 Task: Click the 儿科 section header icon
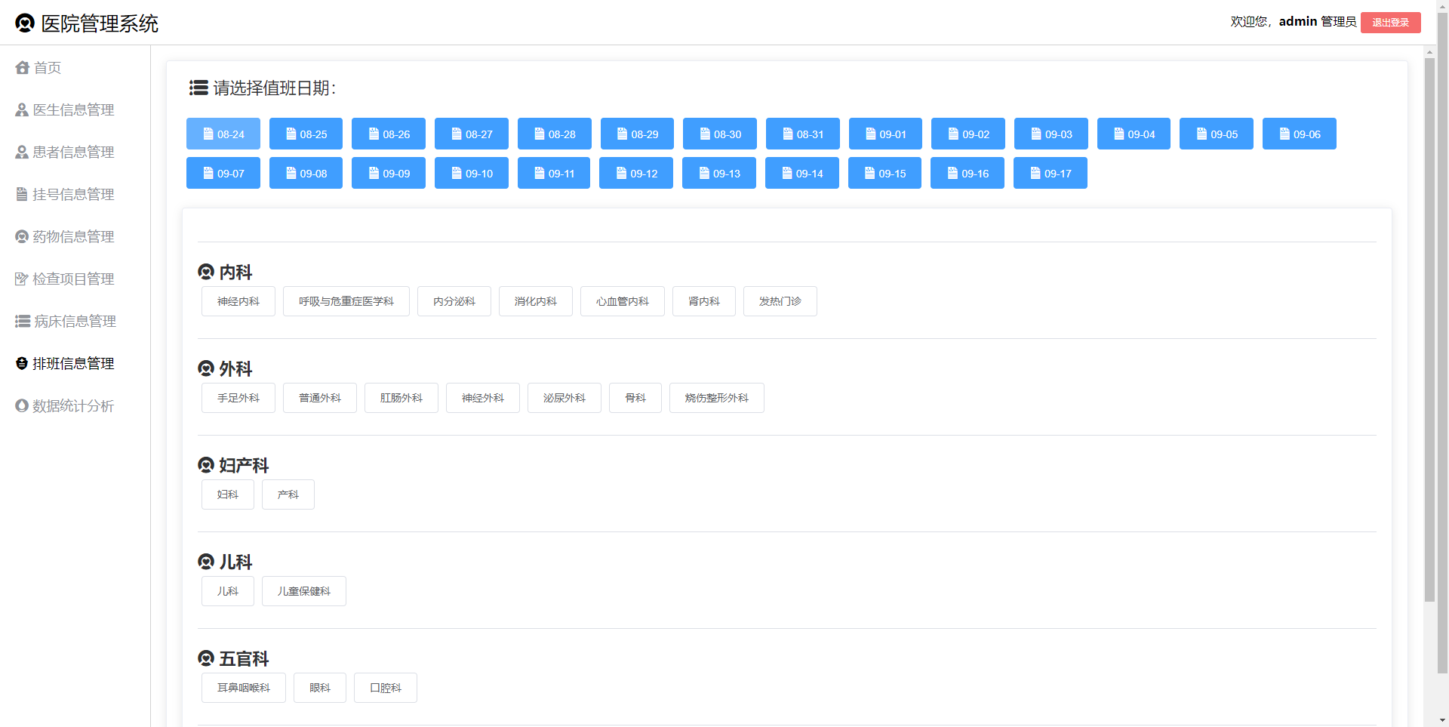pos(206,562)
